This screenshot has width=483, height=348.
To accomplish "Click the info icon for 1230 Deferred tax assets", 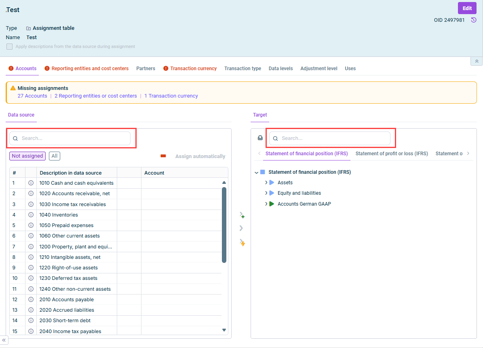I will [31, 278].
